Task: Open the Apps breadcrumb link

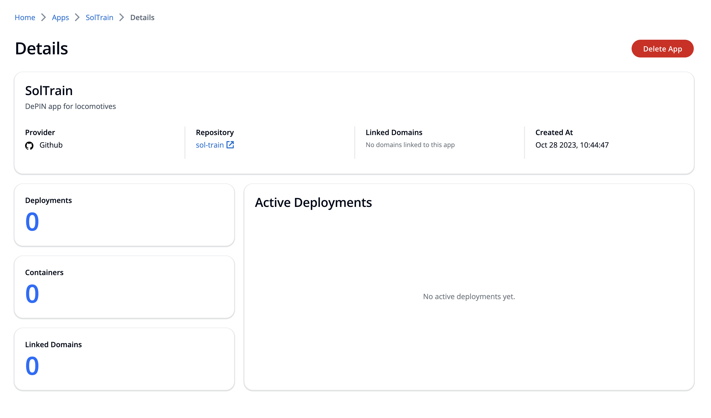Action: [x=60, y=18]
